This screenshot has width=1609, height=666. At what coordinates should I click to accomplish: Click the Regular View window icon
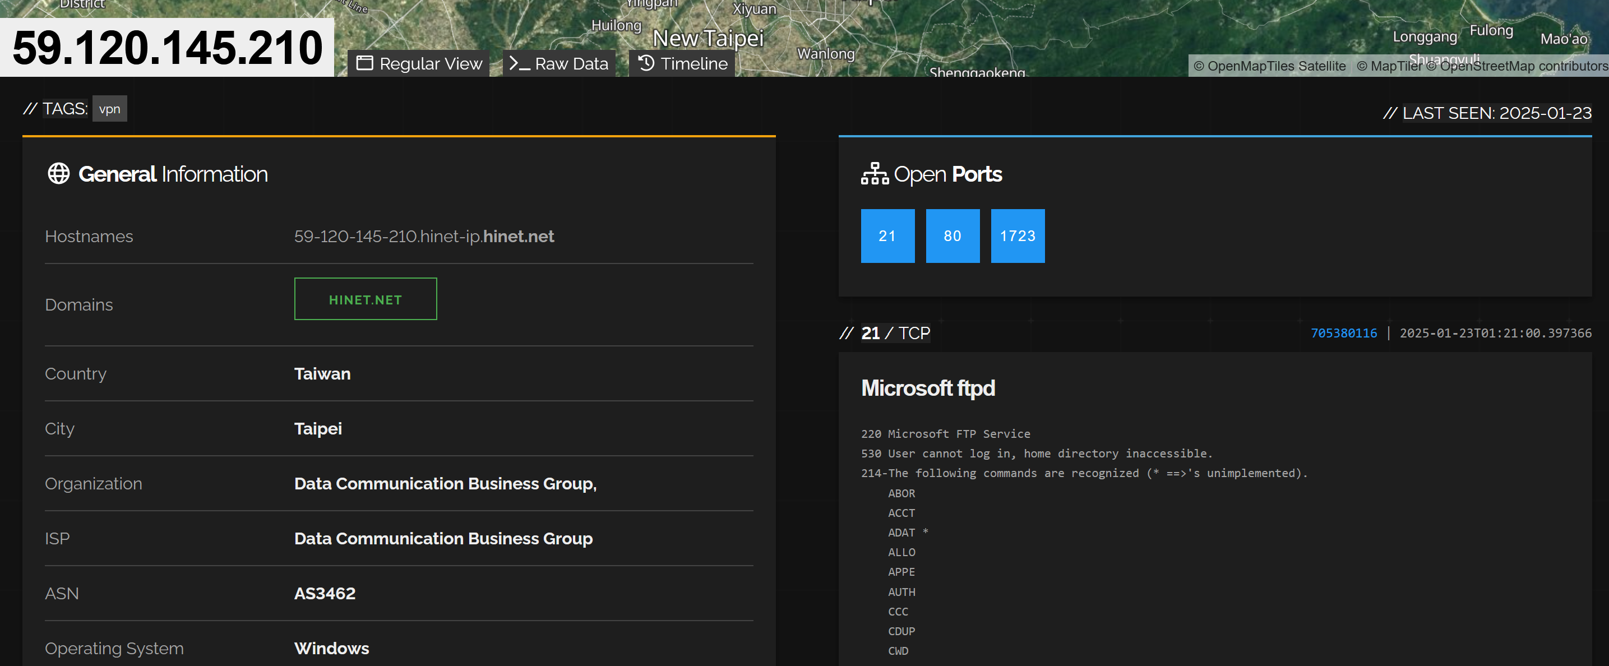tap(365, 64)
